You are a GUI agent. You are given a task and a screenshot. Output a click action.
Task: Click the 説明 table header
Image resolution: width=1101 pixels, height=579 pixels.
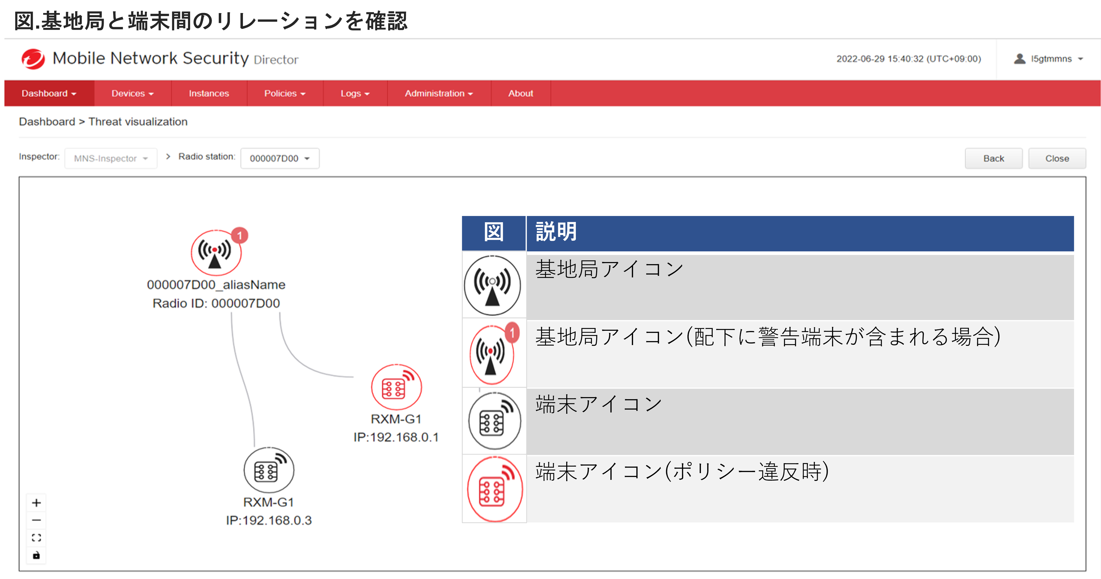(x=800, y=233)
